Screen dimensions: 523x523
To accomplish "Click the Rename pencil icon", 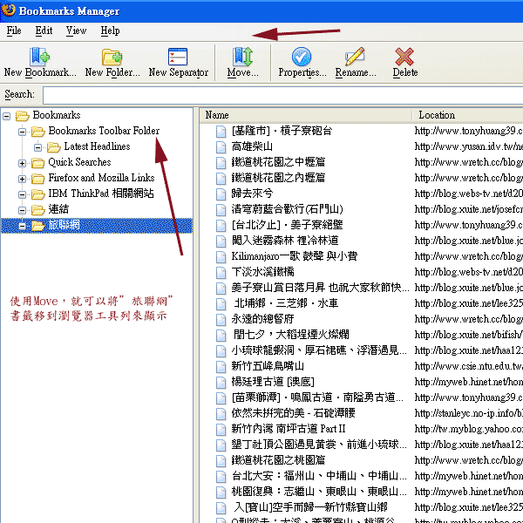I will (355, 58).
